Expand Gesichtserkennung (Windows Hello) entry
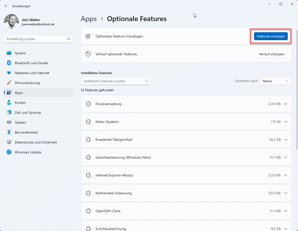The image size is (298, 231). (x=285, y=157)
